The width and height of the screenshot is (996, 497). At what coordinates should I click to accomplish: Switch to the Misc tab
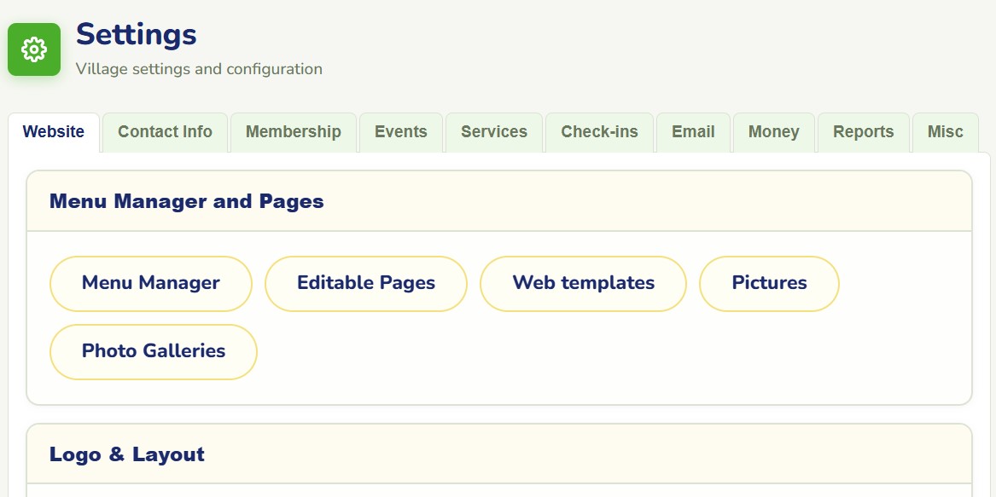[x=945, y=132]
